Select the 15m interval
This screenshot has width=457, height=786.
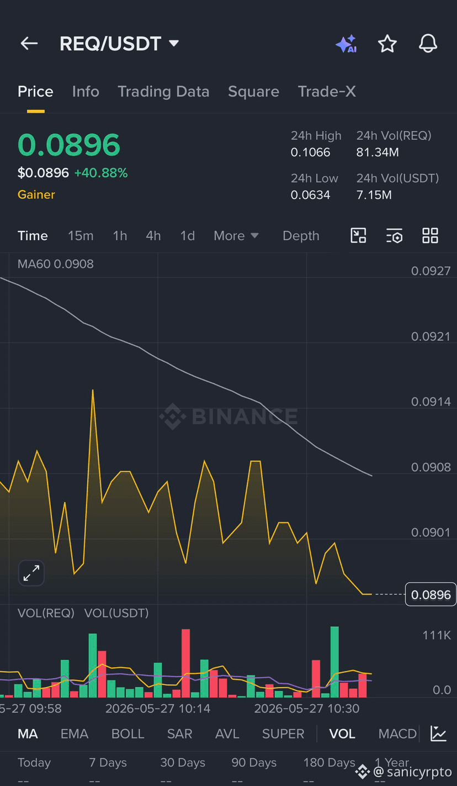(81, 236)
